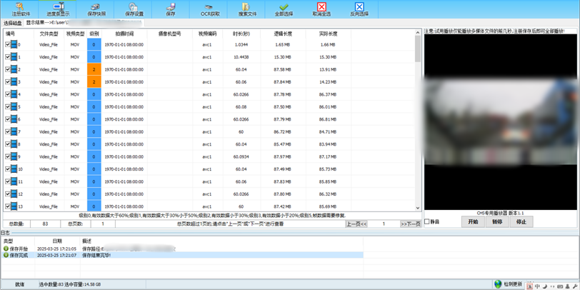Click the film icon of row 2

click(x=14, y=69)
